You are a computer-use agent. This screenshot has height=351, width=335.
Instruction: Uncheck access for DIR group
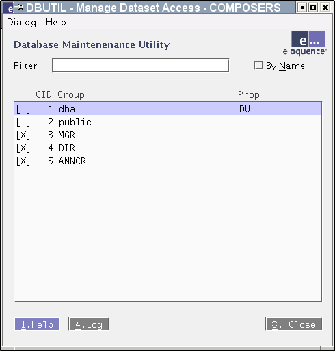pyautogui.click(x=23, y=148)
